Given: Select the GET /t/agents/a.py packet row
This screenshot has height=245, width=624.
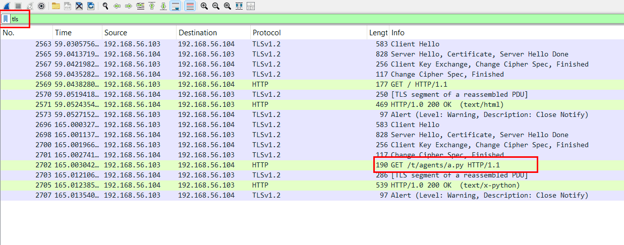Looking at the screenshot, I should (303, 165).
